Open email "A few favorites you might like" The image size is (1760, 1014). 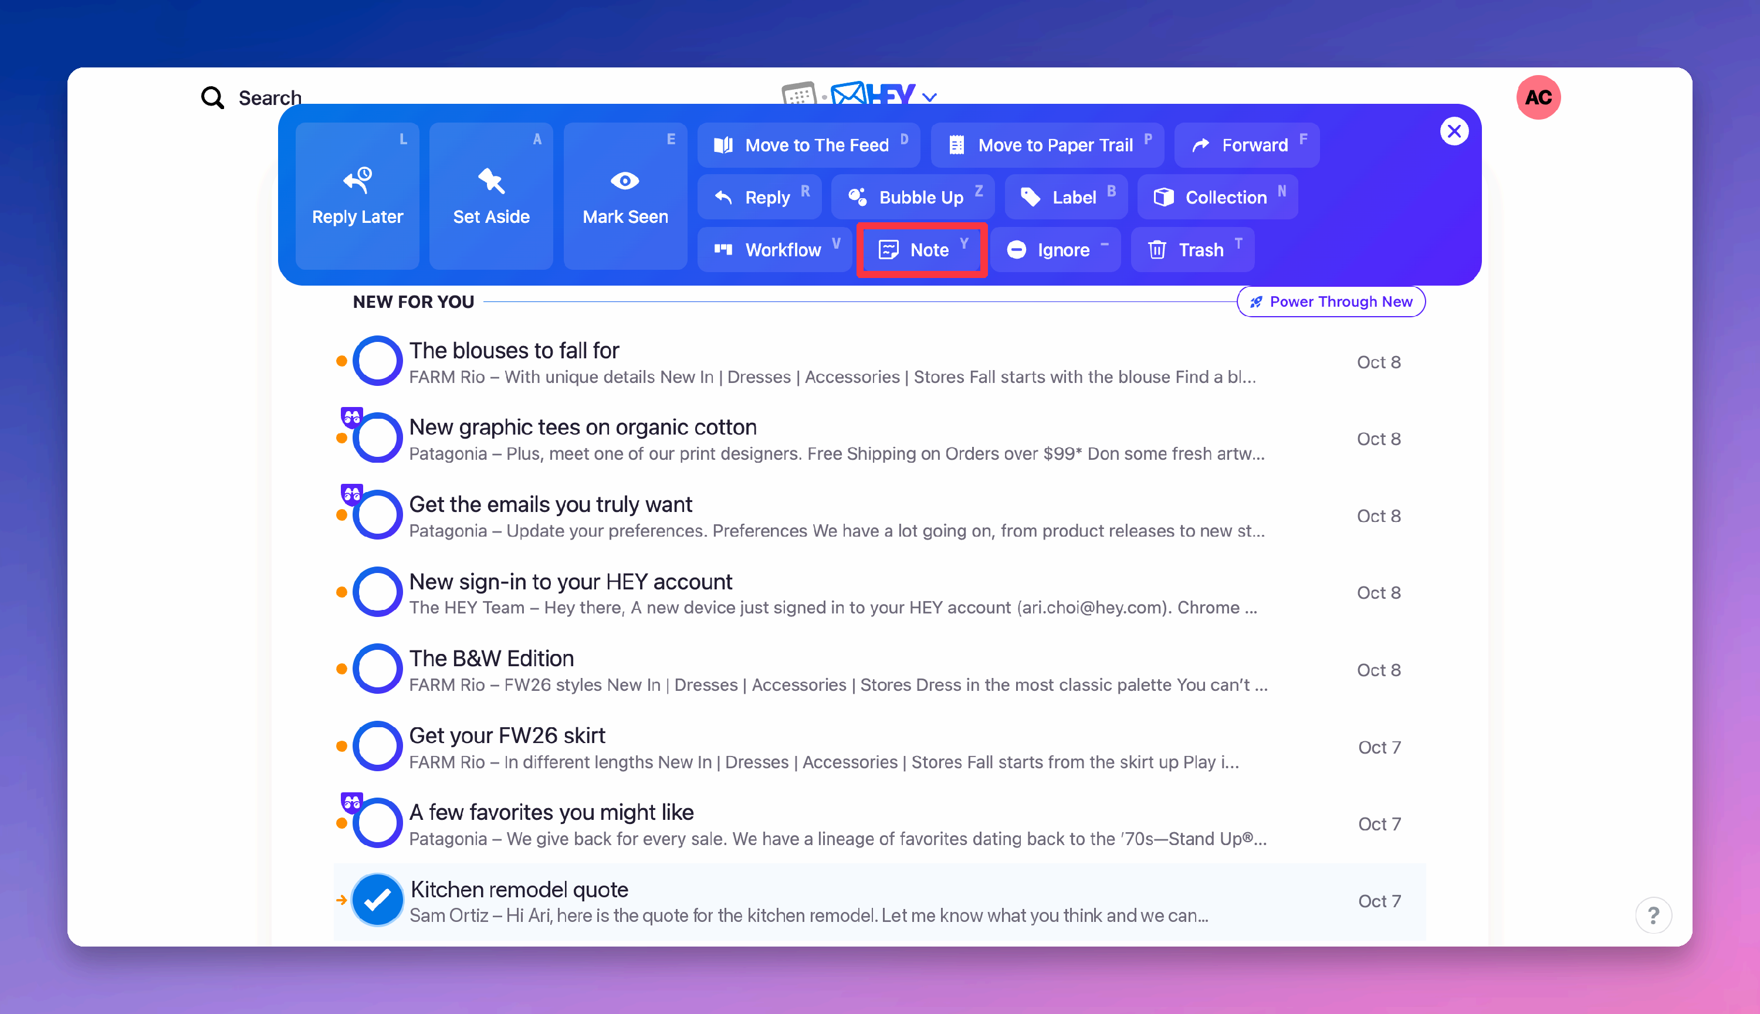click(x=879, y=824)
